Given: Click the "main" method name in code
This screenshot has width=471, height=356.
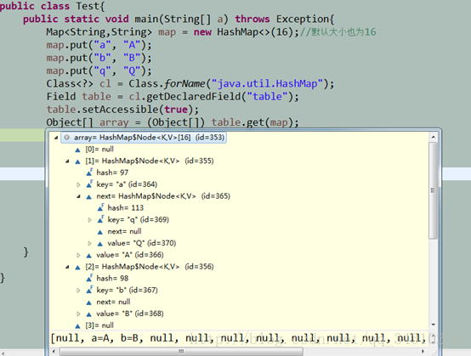Looking at the screenshot, I should click(x=146, y=19).
